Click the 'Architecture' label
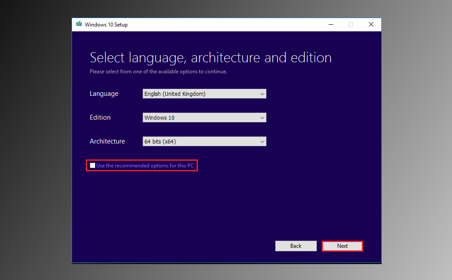Image resolution: width=452 pixels, height=280 pixels. [107, 141]
